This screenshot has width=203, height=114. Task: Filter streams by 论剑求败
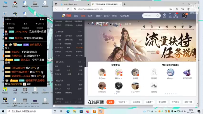tap(136, 102)
